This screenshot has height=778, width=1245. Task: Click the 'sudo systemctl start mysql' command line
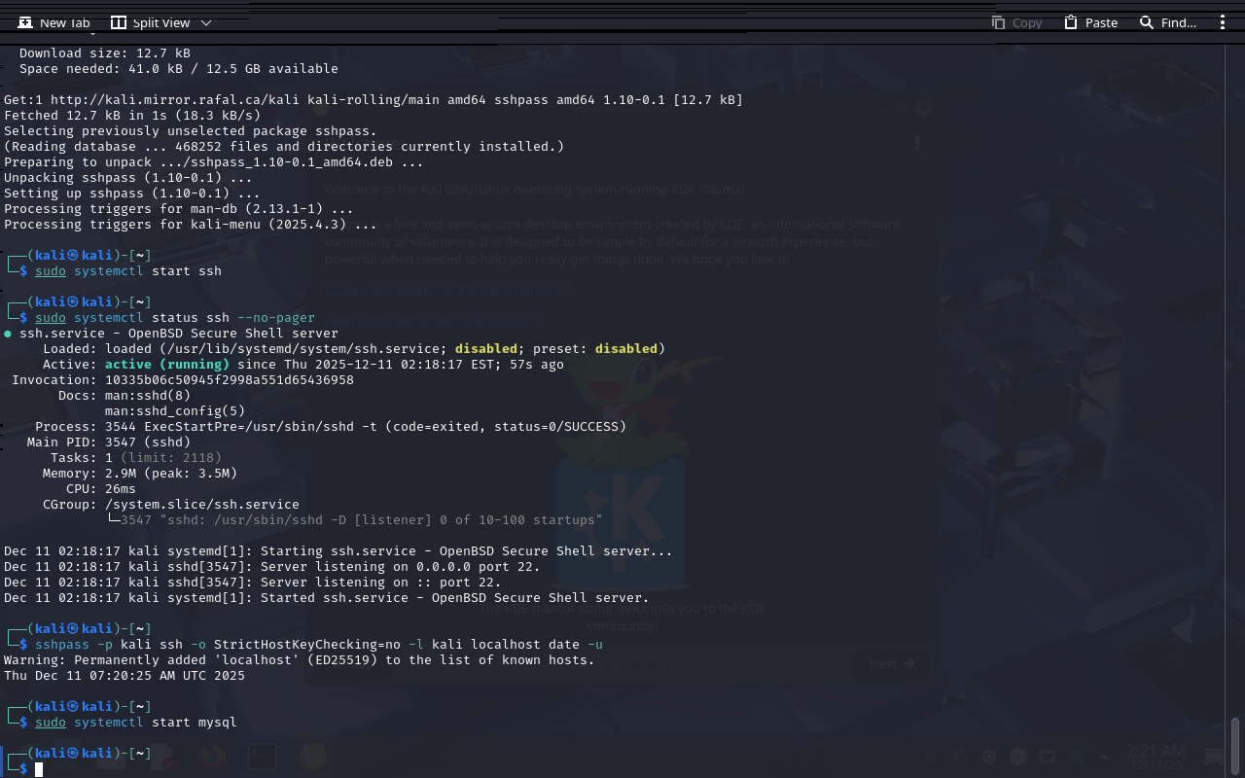pyautogui.click(x=136, y=723)
